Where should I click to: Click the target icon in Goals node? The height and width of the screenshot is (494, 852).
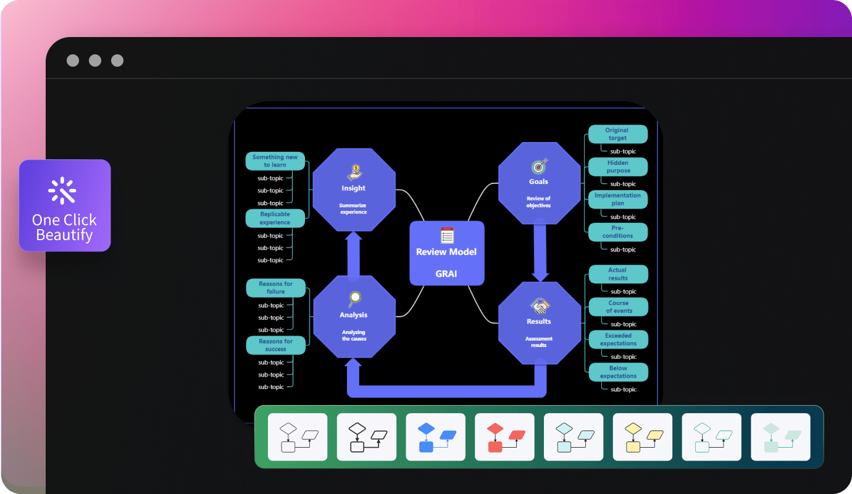pos(540,167)
